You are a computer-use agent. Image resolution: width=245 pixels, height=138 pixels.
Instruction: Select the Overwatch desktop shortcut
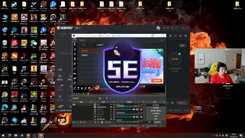(x=53, y=18)
